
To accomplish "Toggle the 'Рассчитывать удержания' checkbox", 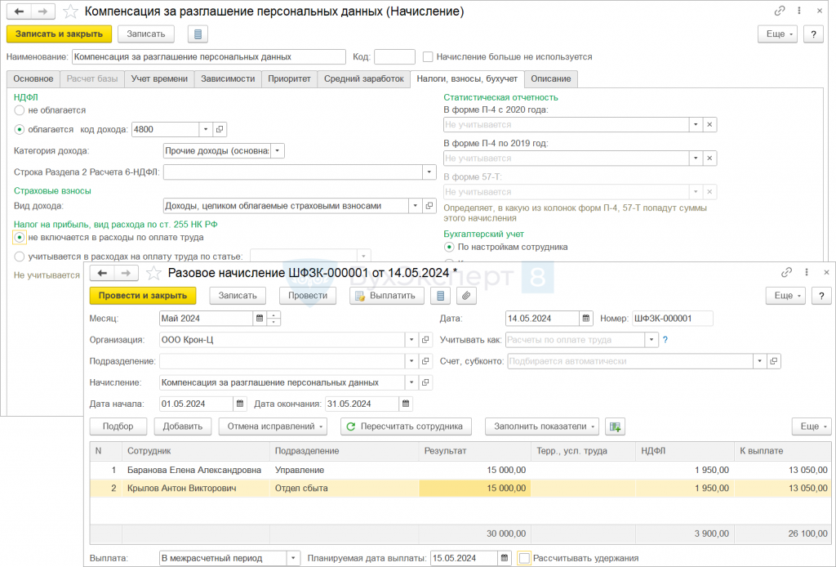I will [x=524, y=558].
